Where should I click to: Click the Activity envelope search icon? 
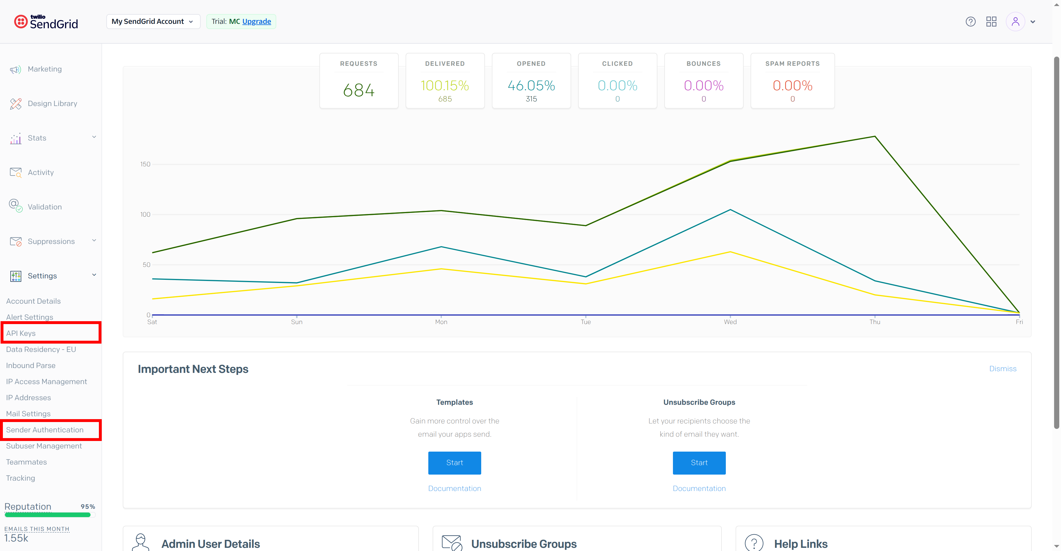pyautogui.click(x=16, y=172)
